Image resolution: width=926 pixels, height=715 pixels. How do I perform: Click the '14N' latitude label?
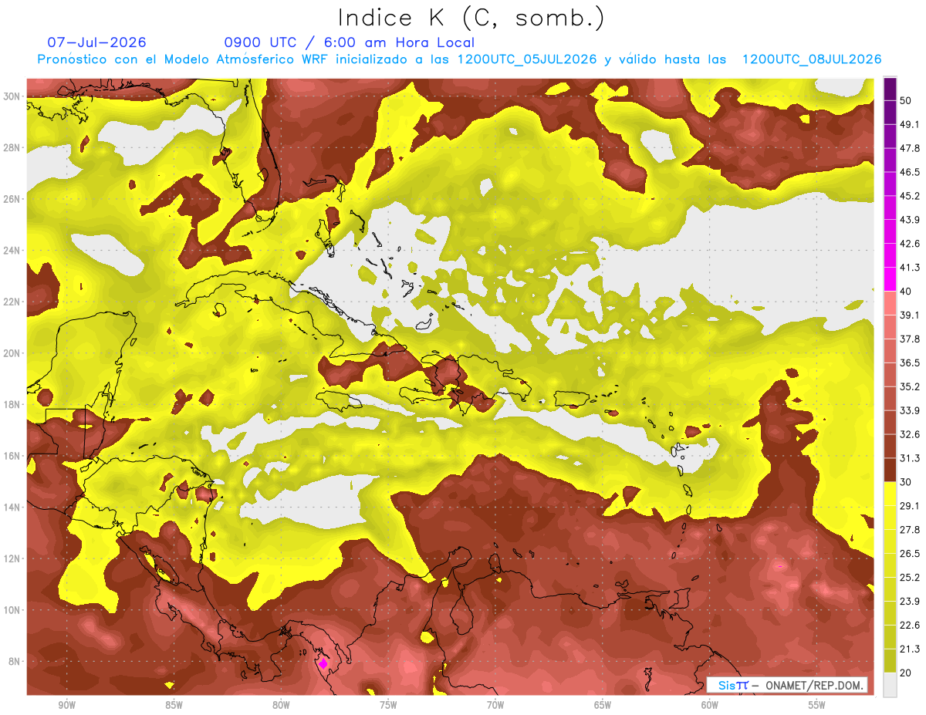[x=12, y=507]
